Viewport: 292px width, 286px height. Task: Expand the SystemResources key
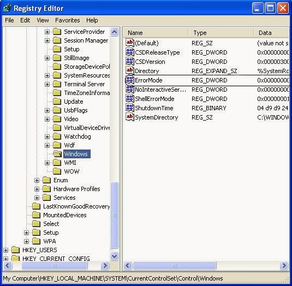point(47,75)
